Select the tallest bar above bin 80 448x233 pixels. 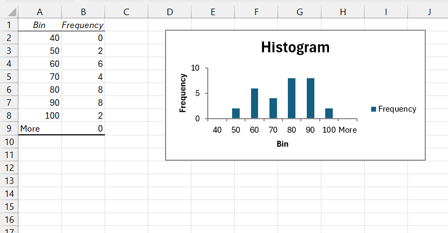292,98
